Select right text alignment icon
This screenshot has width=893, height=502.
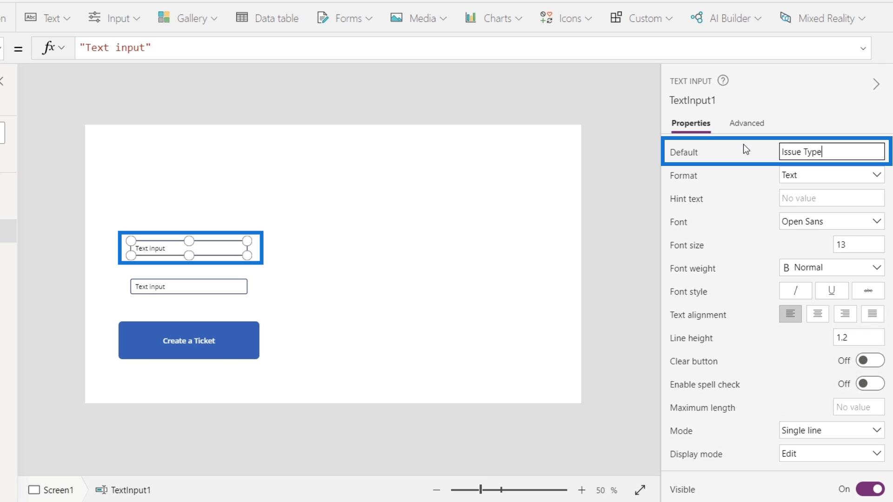(845, 314)
